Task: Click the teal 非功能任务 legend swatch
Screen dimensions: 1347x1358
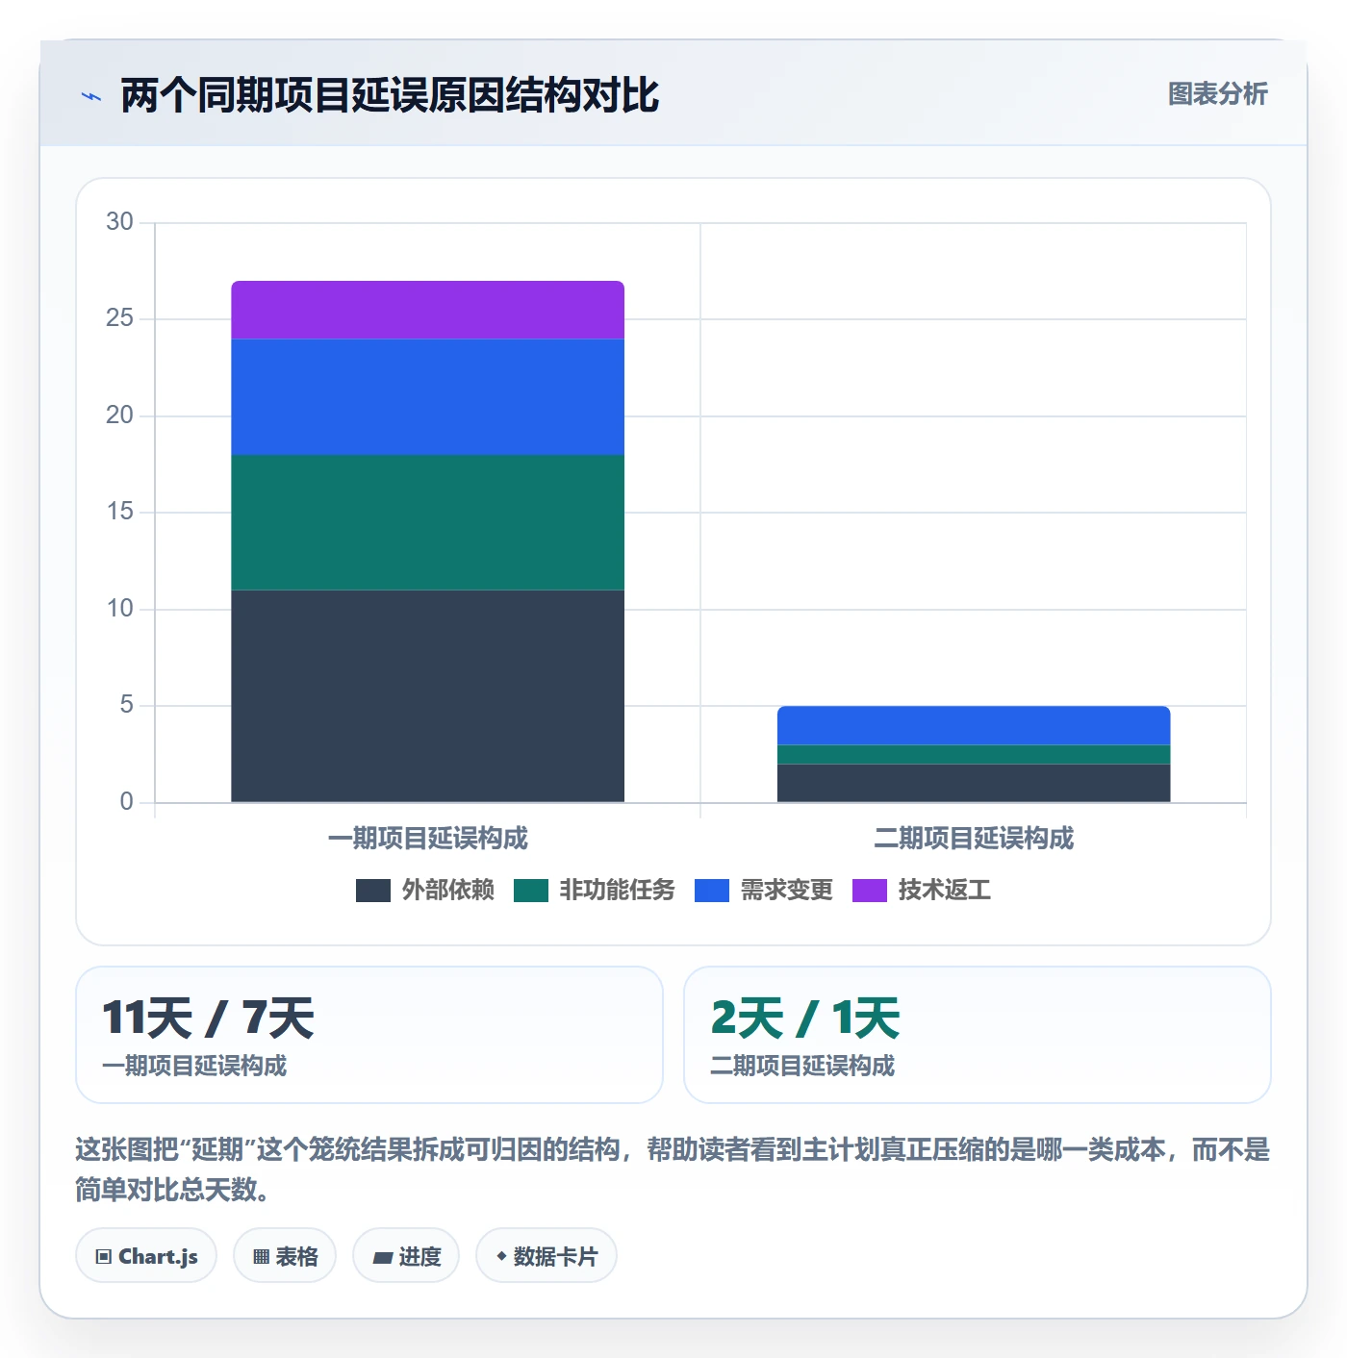Action: click(530, 891)
